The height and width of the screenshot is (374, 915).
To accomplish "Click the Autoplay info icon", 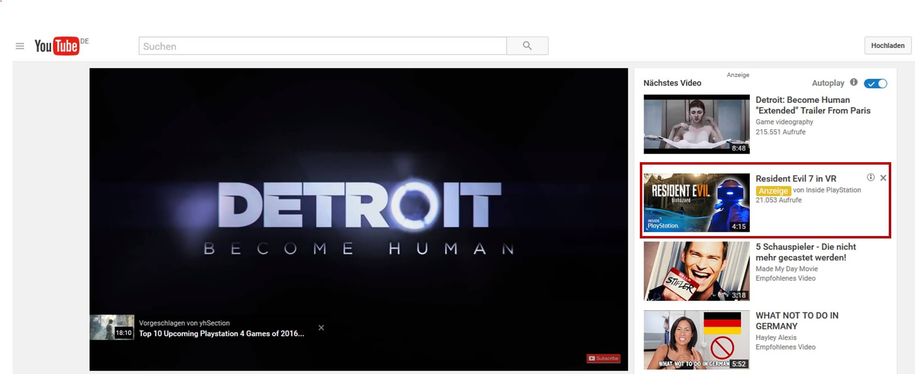I will pos(854,83).
